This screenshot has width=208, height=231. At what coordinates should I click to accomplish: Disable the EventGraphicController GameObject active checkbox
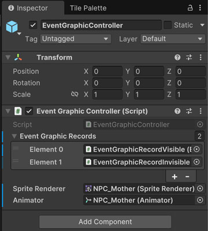pos(33,25)
